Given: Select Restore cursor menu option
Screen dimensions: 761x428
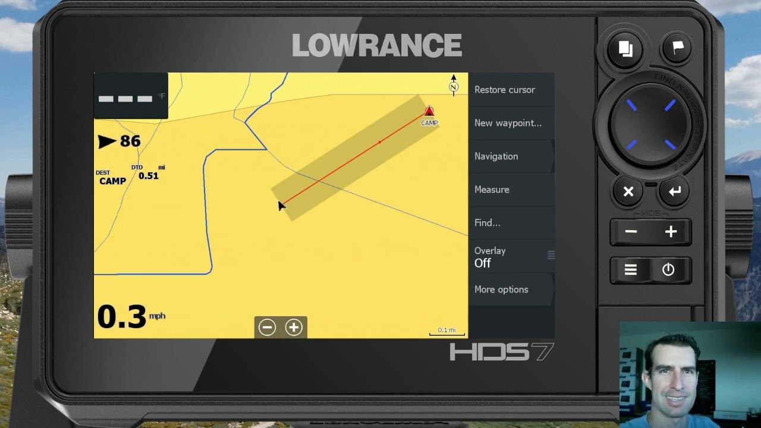Looking at the screenshot, I should (x=511, y=90).
